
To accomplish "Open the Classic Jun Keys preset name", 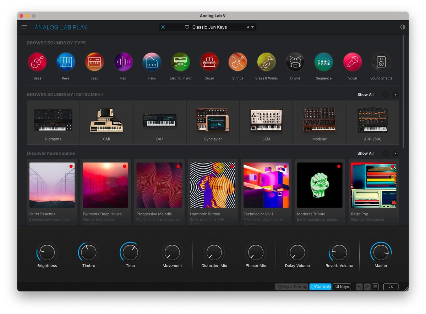I will tap(209, 27).
